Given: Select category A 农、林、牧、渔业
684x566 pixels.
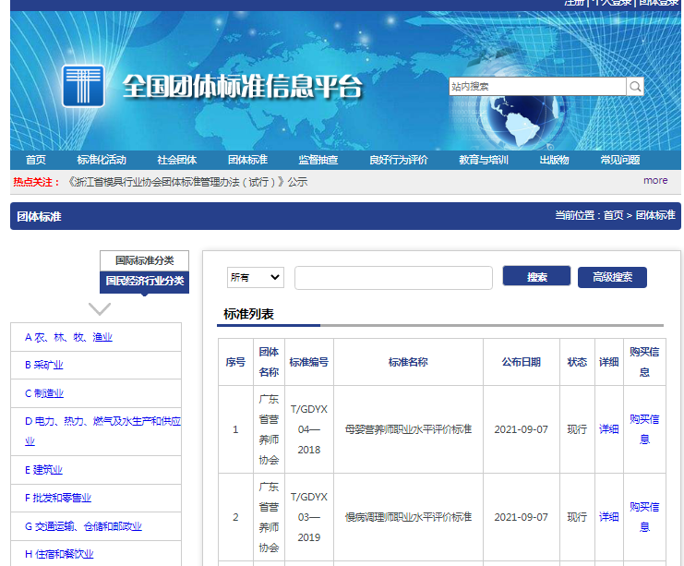Looking at the screenshot, I should [68, 337].
